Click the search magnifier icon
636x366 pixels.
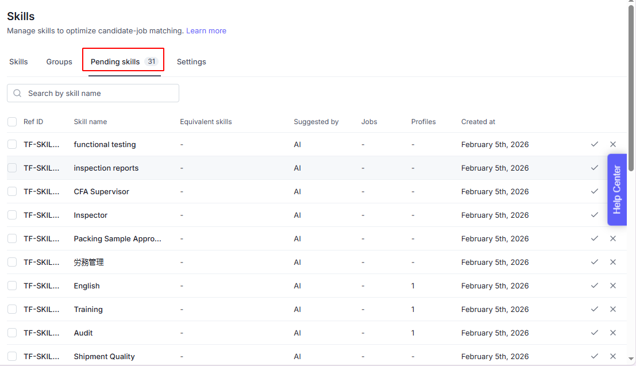coord(17,93)
